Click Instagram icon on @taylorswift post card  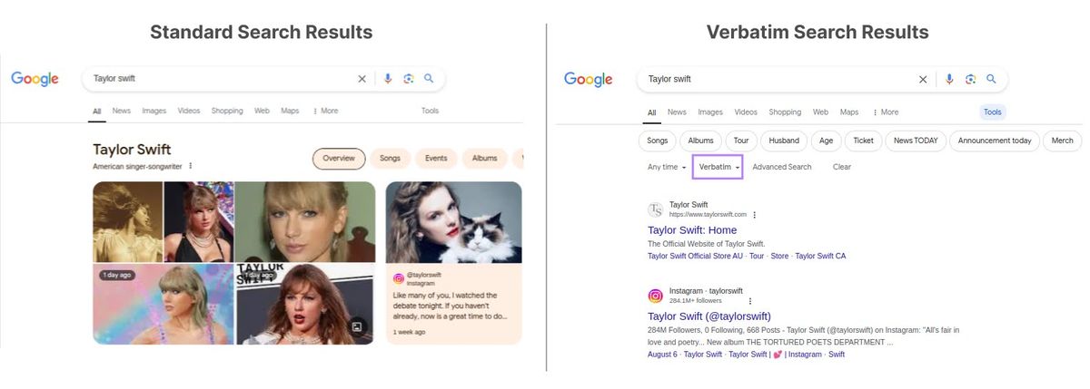399,278
